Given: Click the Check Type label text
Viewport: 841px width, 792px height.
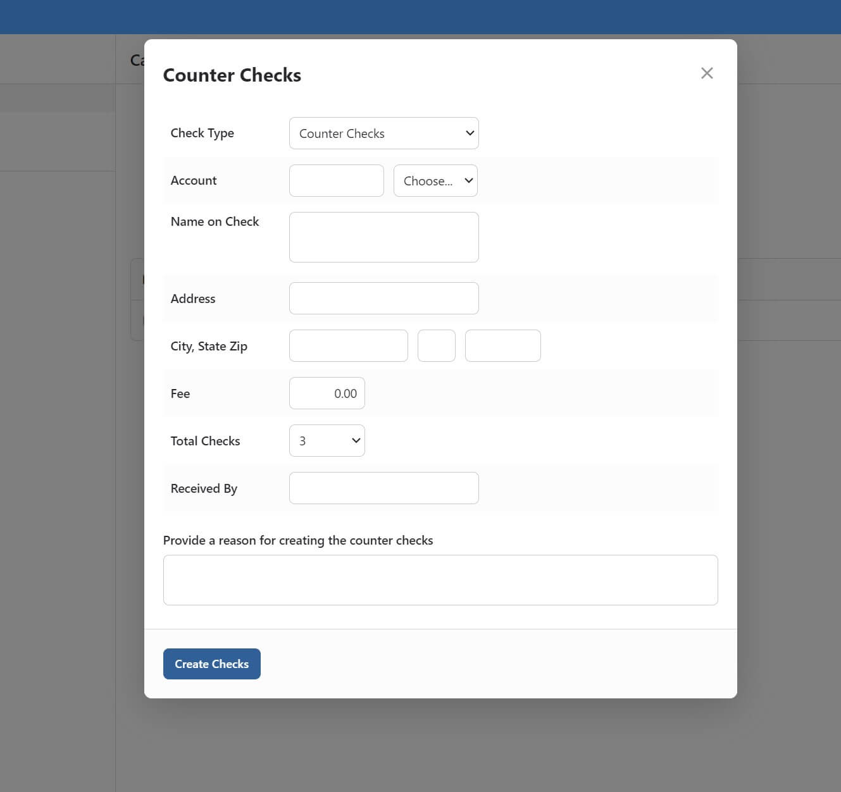Looking at the screenshot, I should pyautogui.click(x=202, y=133).
